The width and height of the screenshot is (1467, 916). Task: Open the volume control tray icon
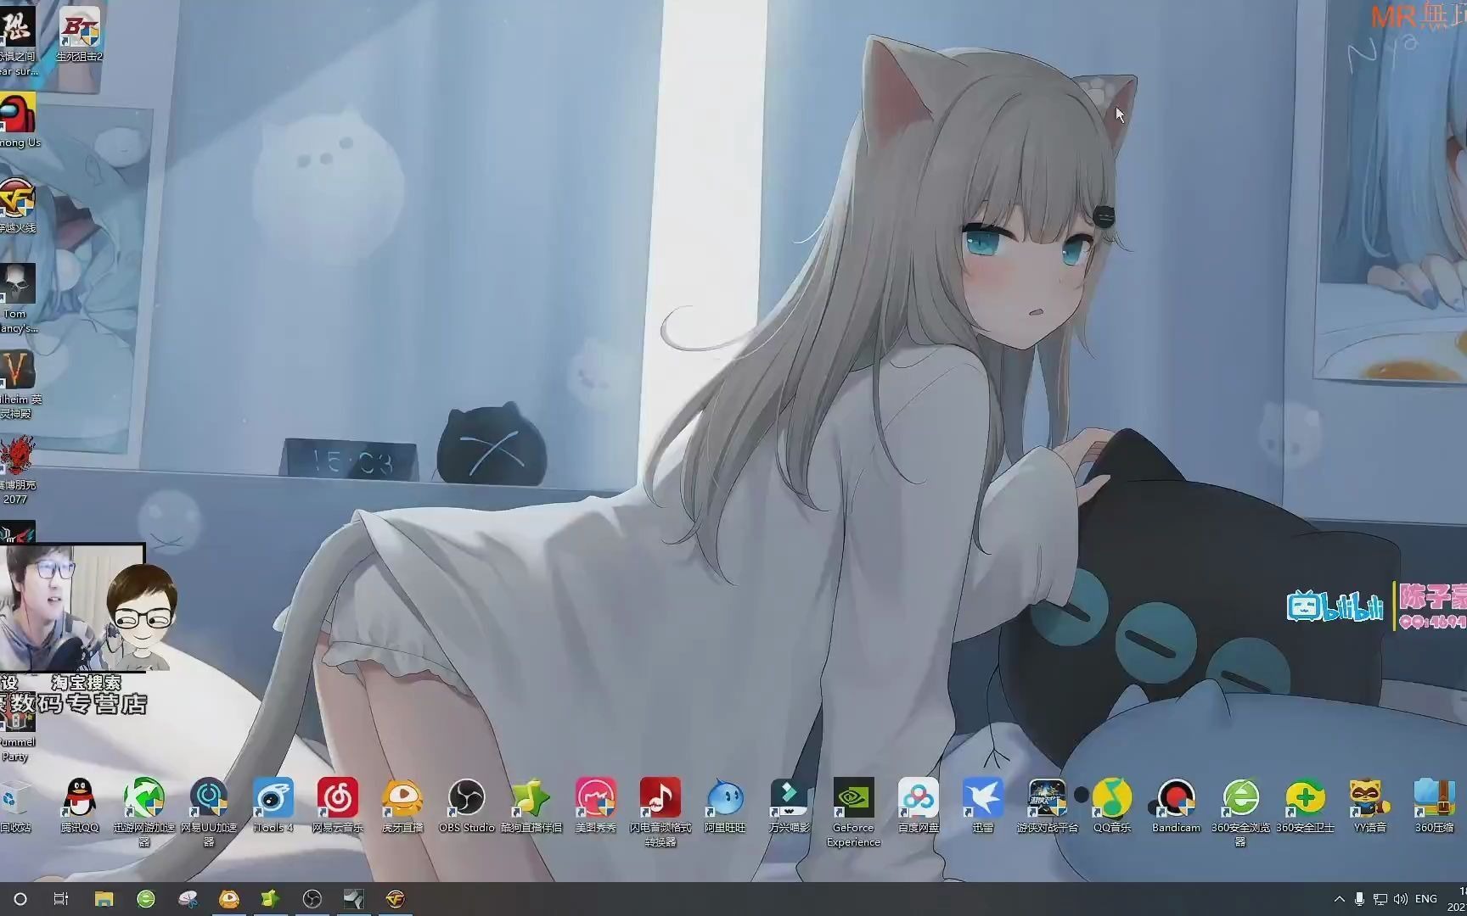pos(1401,899)
